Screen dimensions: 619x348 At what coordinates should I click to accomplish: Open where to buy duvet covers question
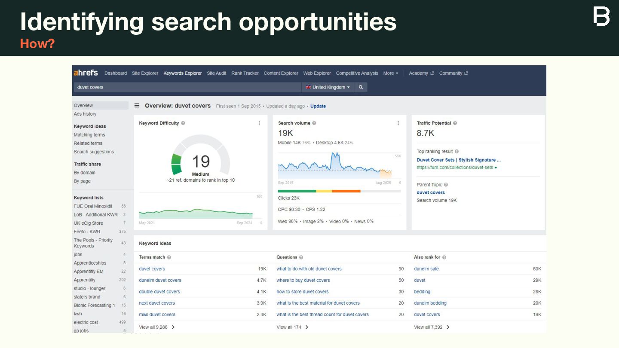tap(303, 281)
